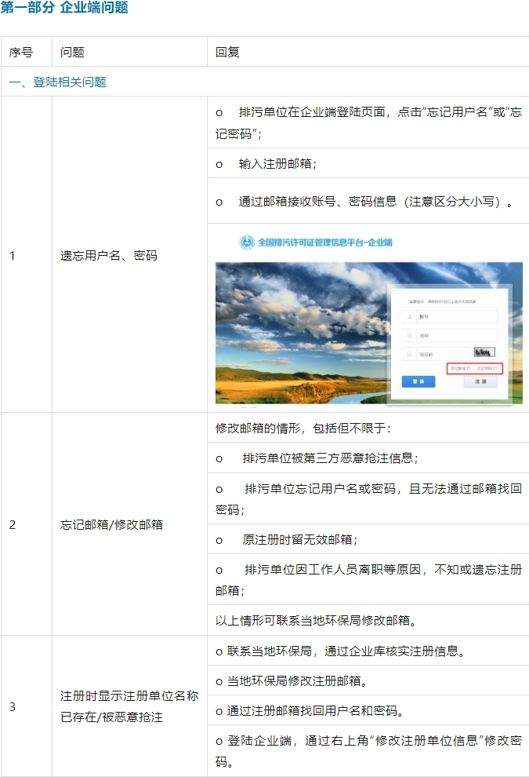Click the 验证码 input field in the login screenshot
The image size is (529, 777).
coord(436,354)
